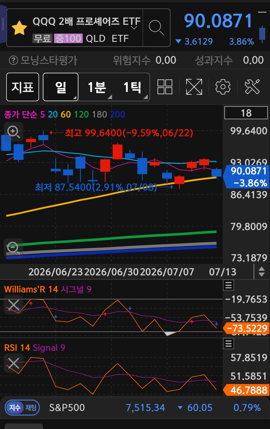This screenshot has width=270, height=429.
Task: Zoom in the chart with plus magnifier
Action: (13, 132)
